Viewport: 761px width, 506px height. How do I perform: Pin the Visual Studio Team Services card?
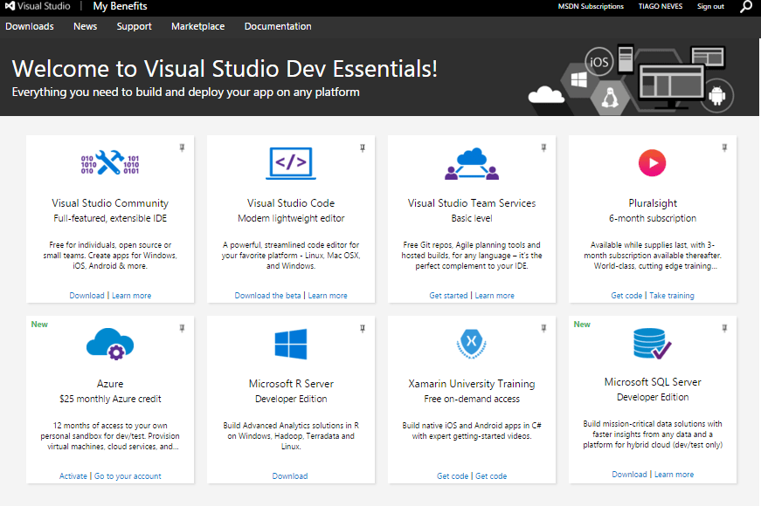(543, 147)
